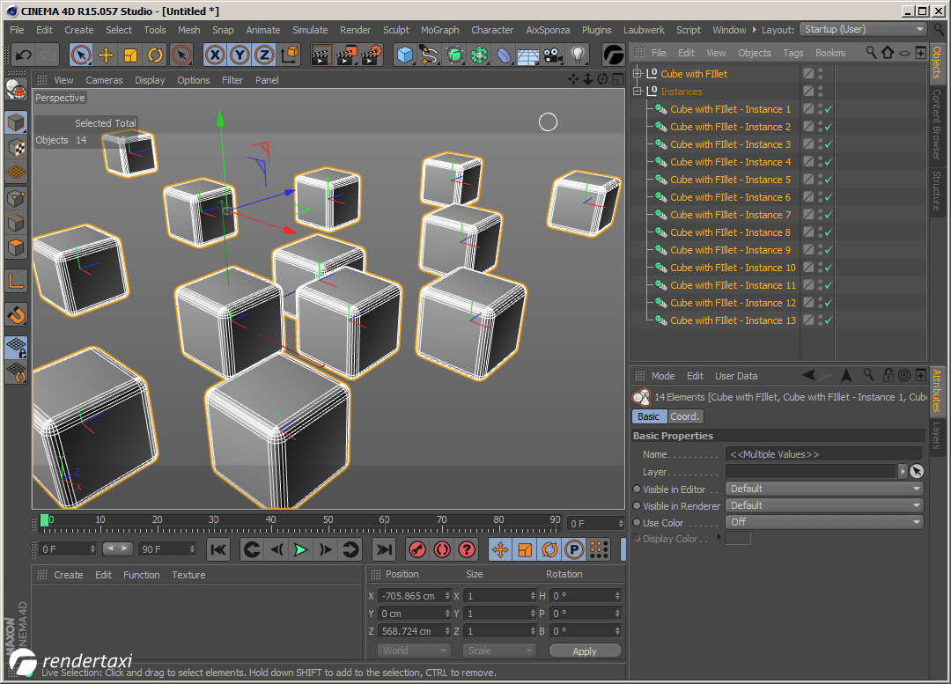Open the Simulate menu
The image size is (951, 684).
pyautogui.click(x=310, y=30)
